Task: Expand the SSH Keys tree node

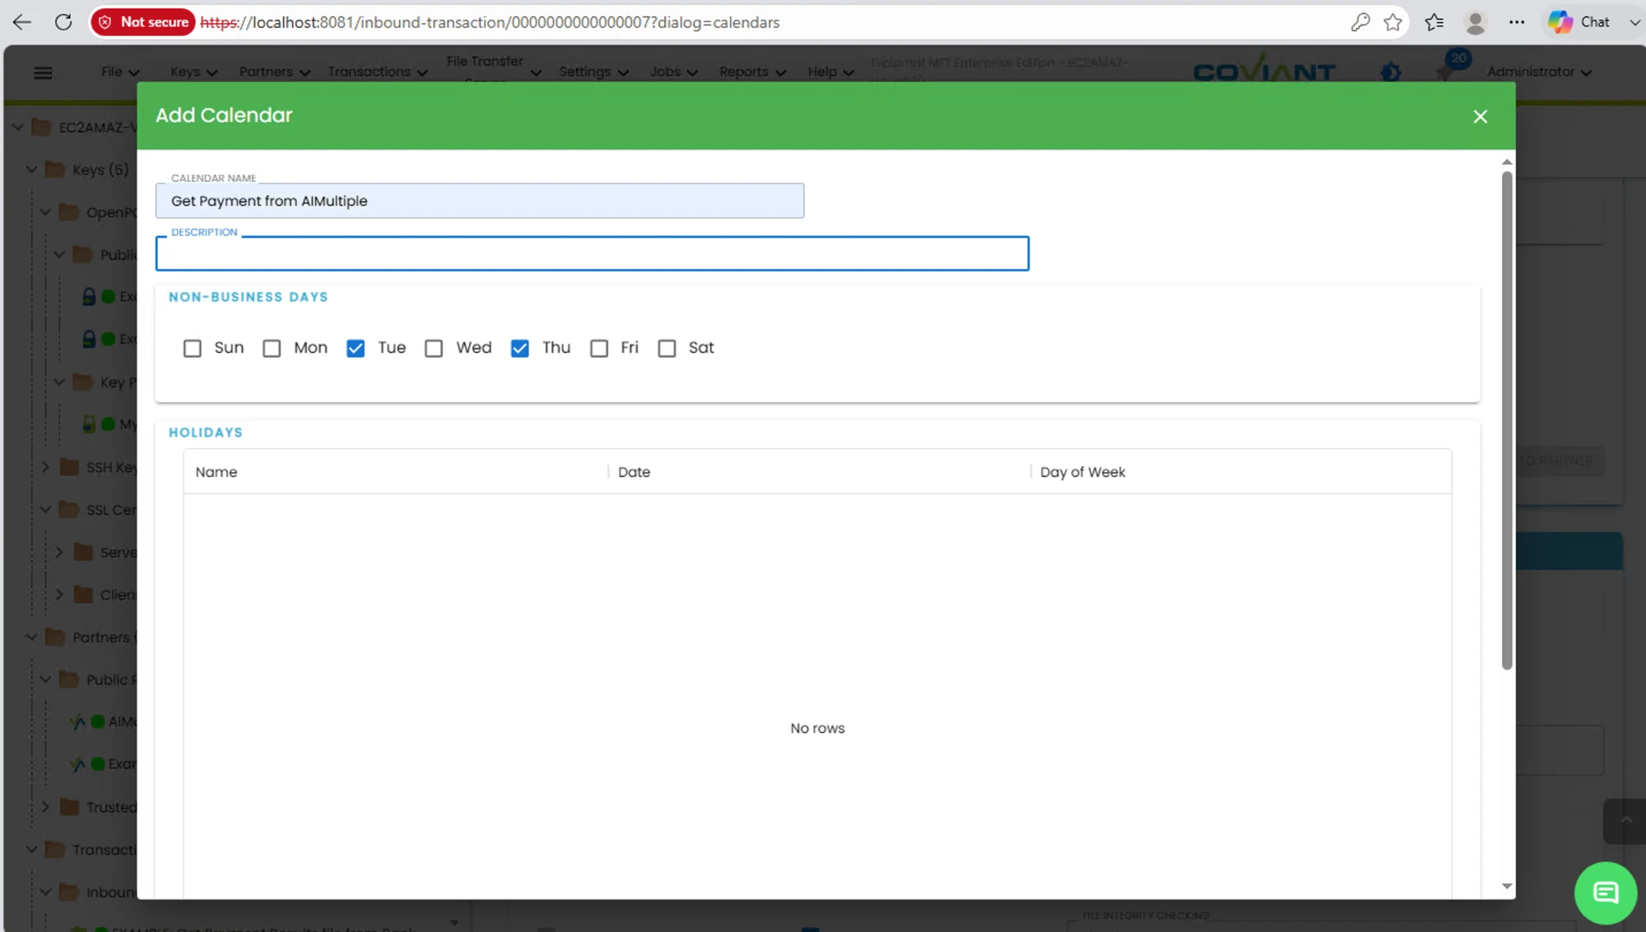Action: coord(45,467)
